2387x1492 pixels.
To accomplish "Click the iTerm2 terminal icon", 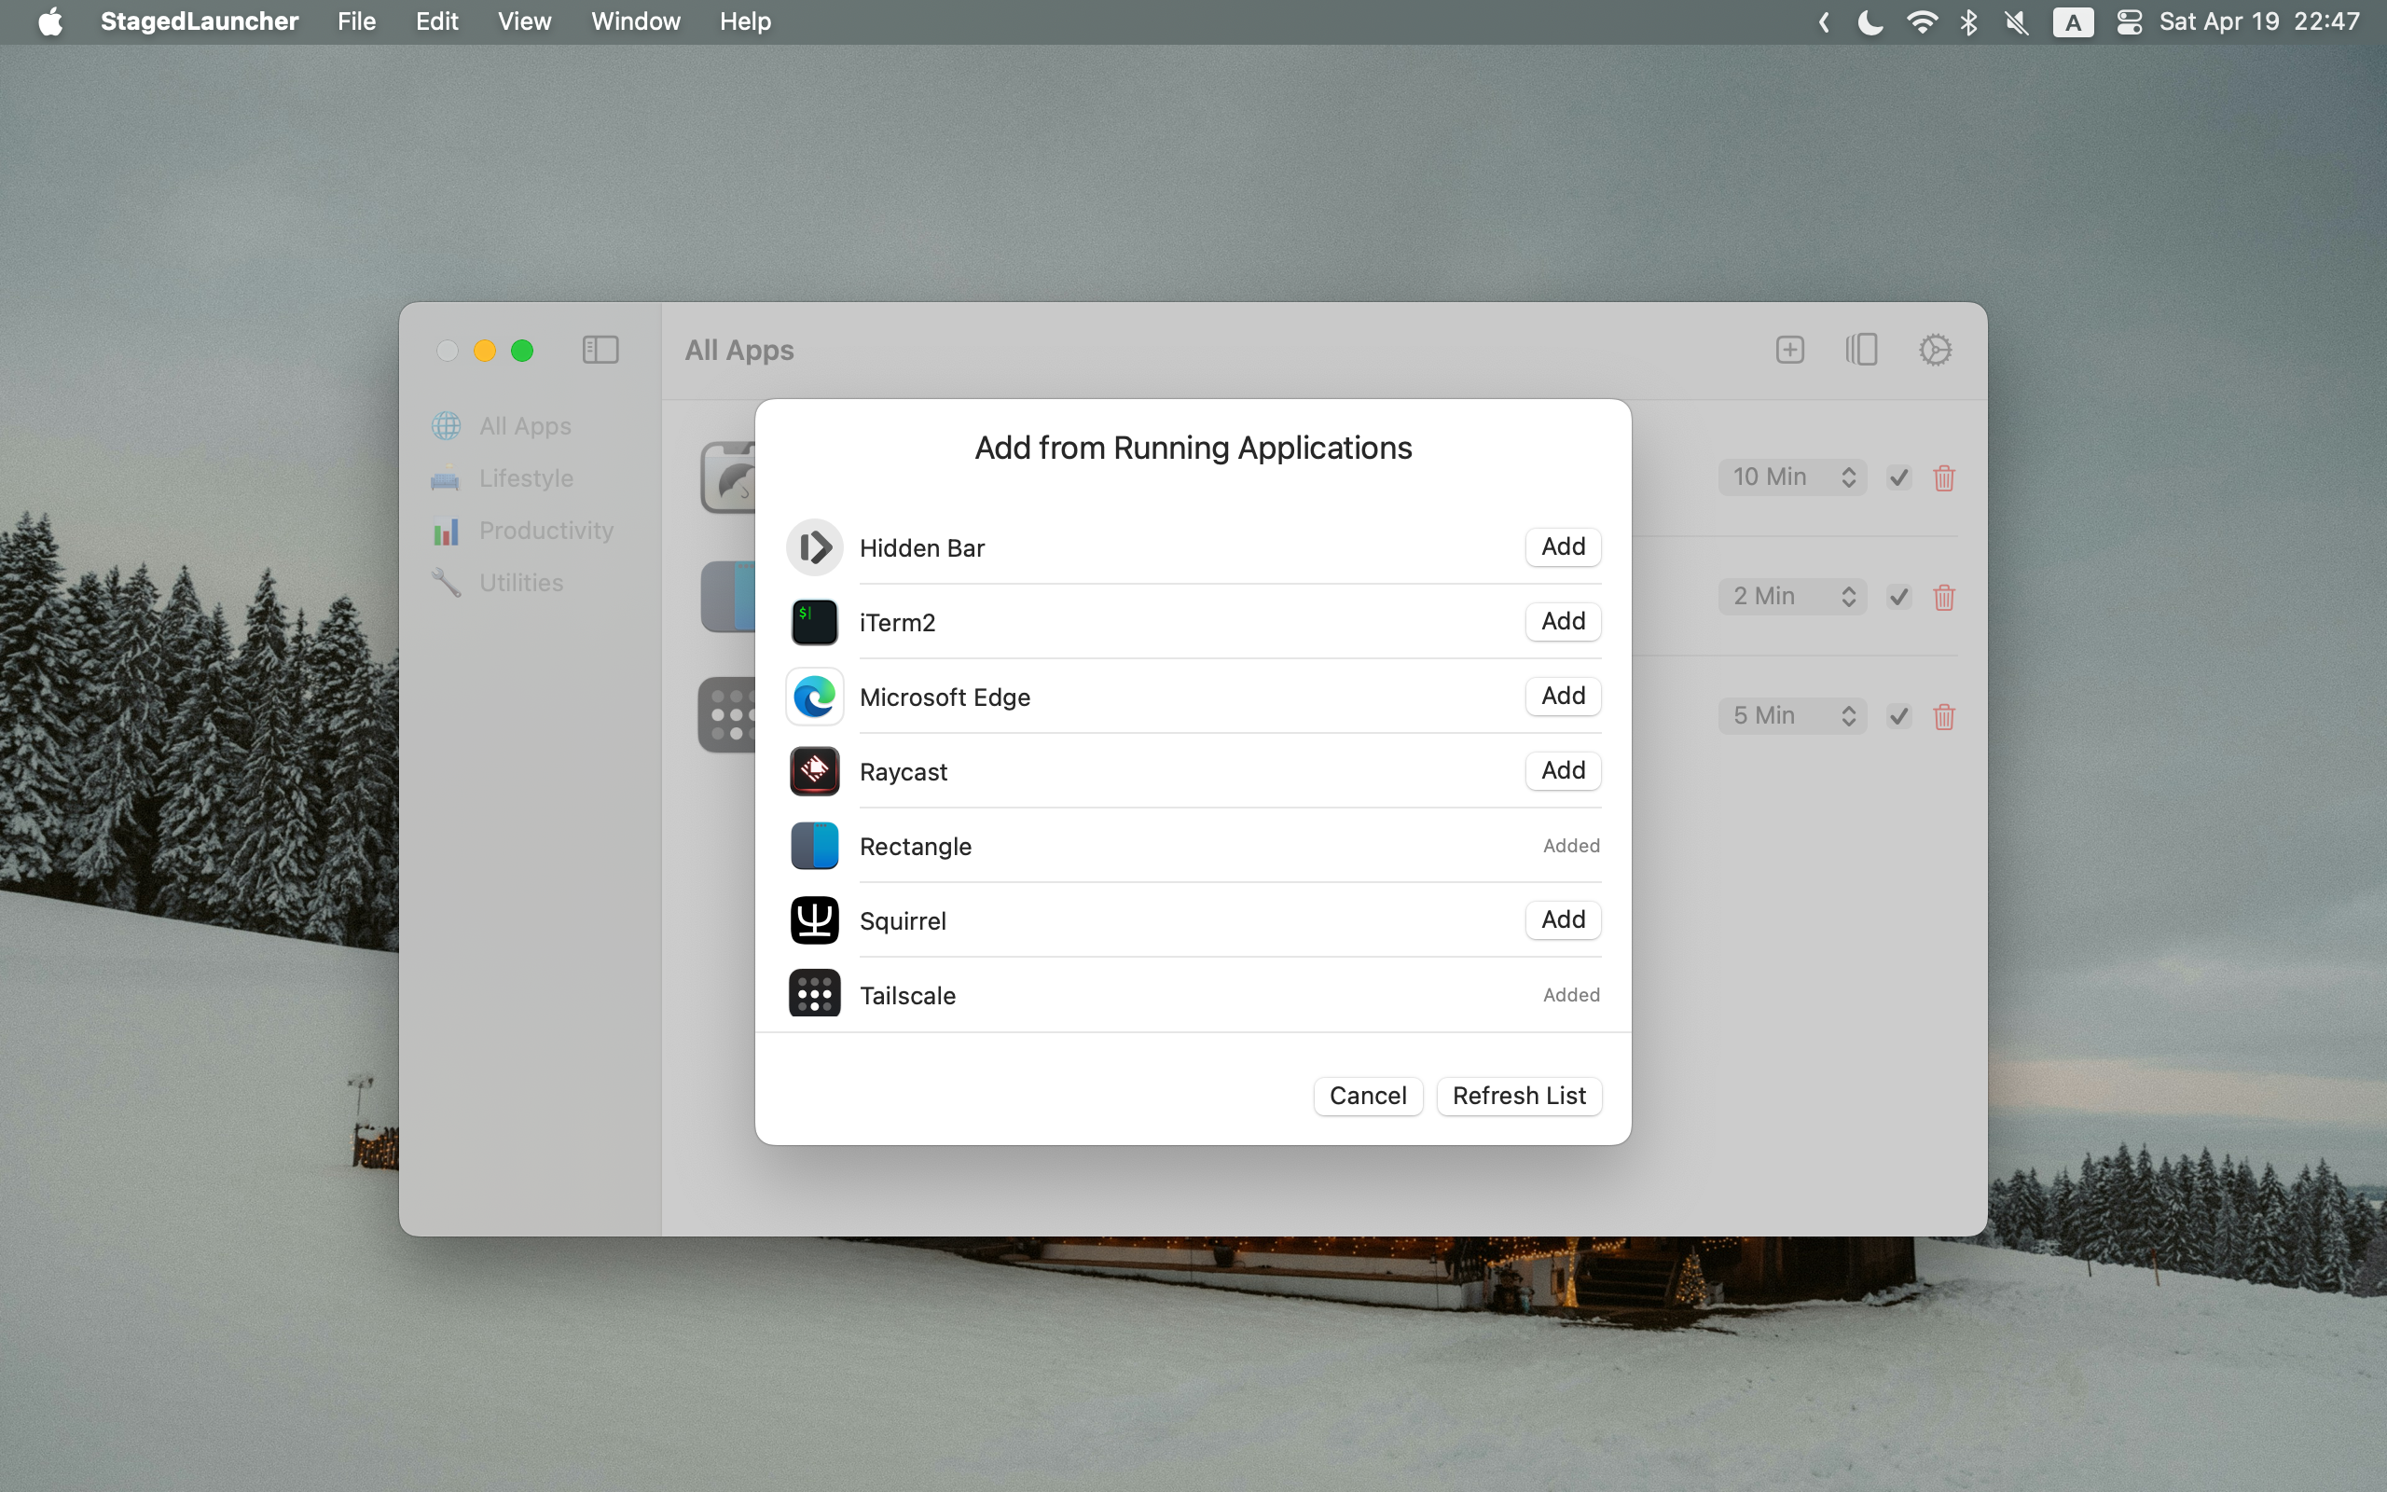I will click(x=815, y=622).
